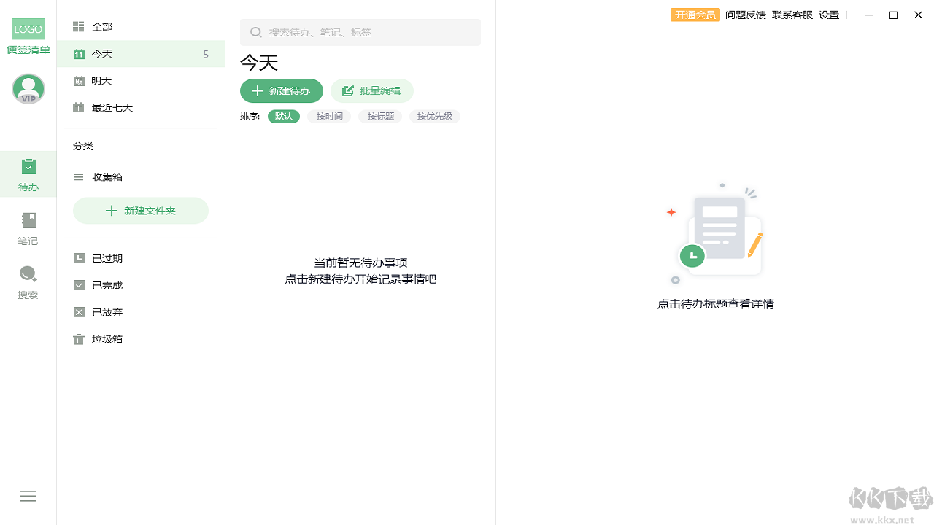The image size is (934, 525).
Task: Click the magnifier icon in the search bar
Action: 256,32
